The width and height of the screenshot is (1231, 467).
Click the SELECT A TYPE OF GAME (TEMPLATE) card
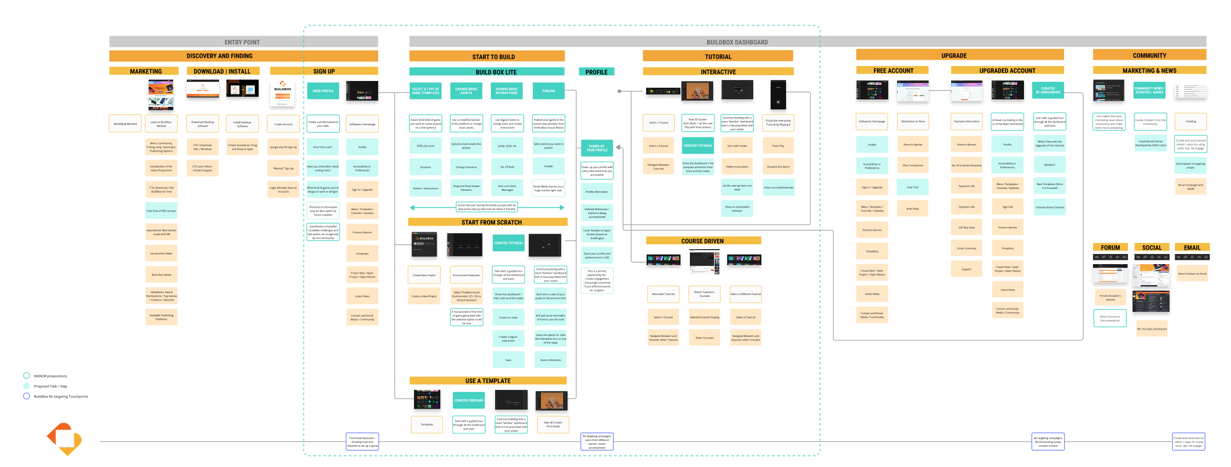click(425, 91)
